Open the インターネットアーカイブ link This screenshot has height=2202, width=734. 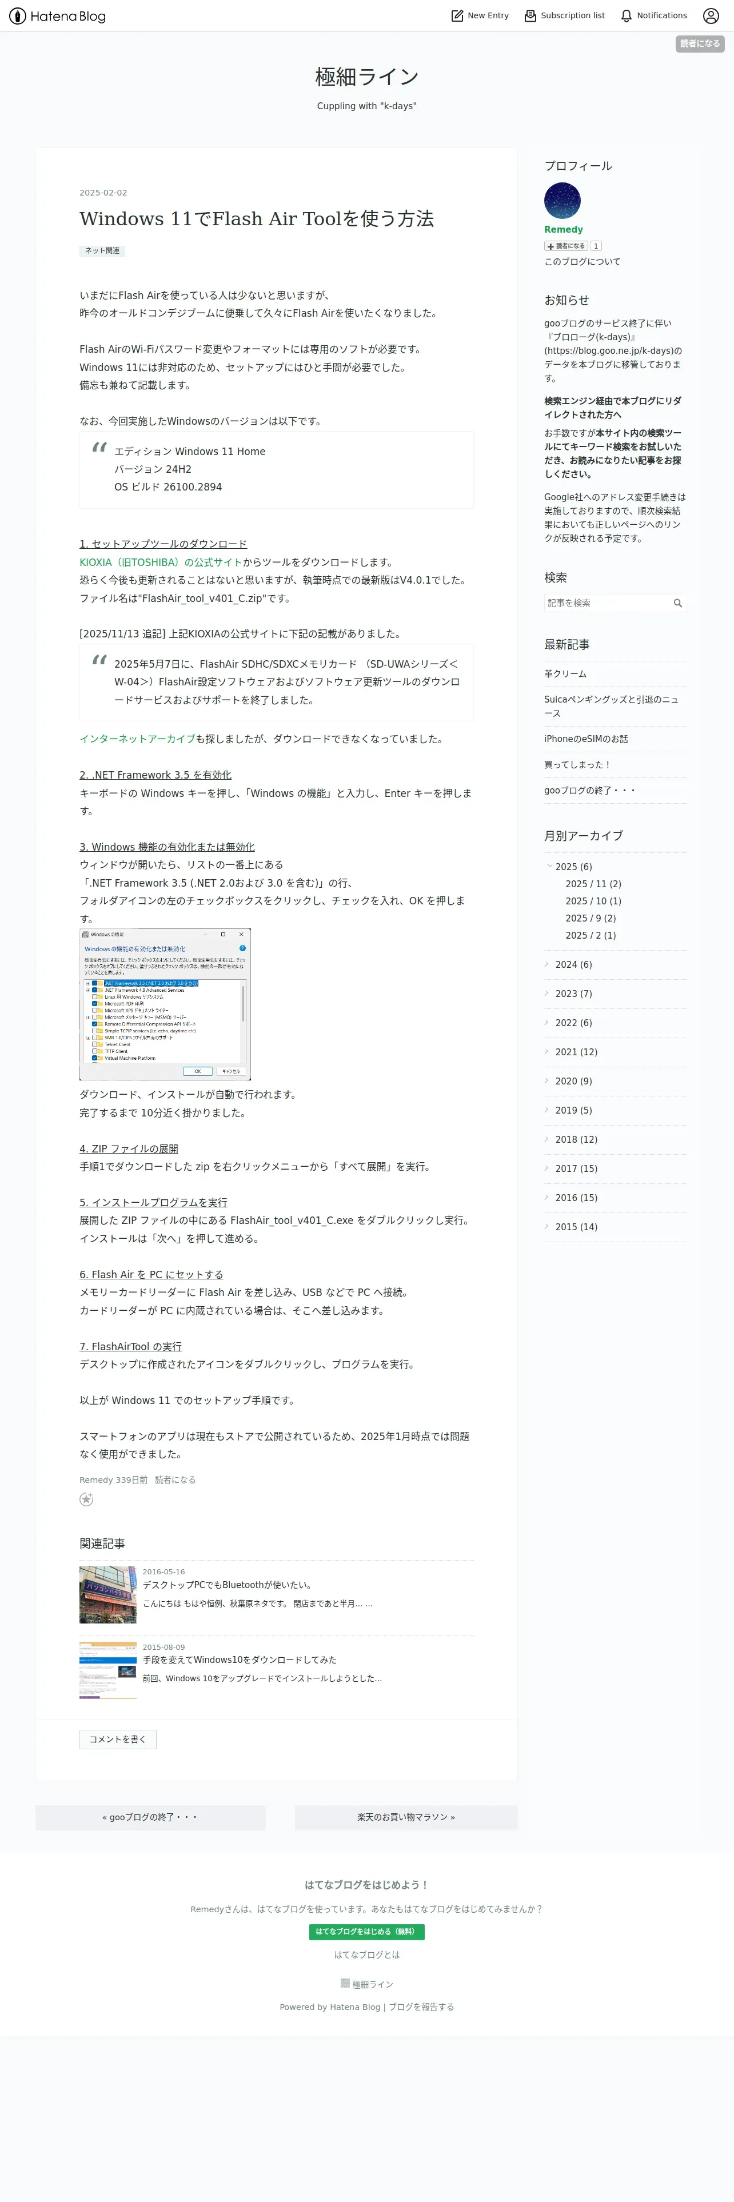138,739
